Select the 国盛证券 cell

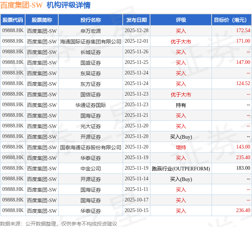[x=91, y=62]
